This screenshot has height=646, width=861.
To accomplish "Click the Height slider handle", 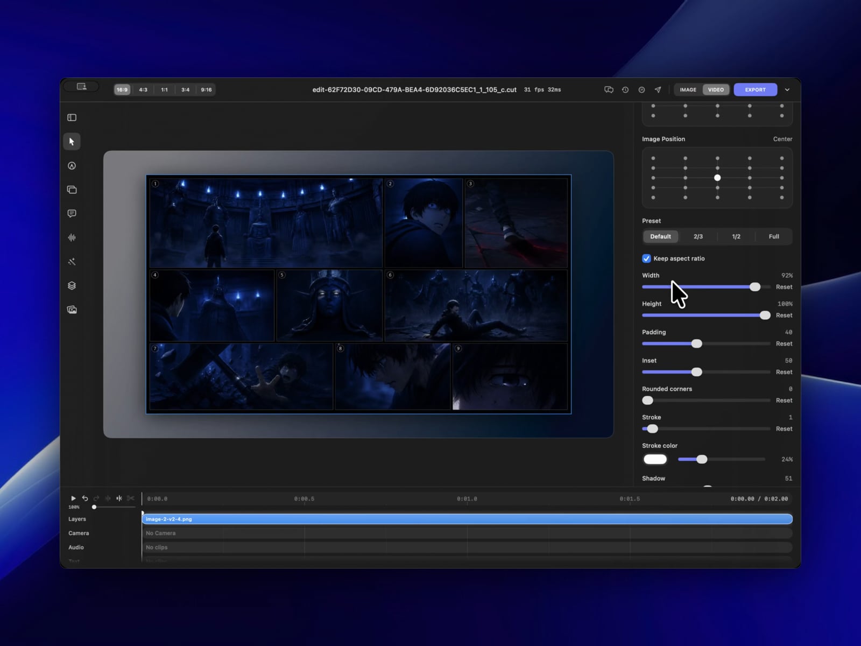I will pos(765,315).
